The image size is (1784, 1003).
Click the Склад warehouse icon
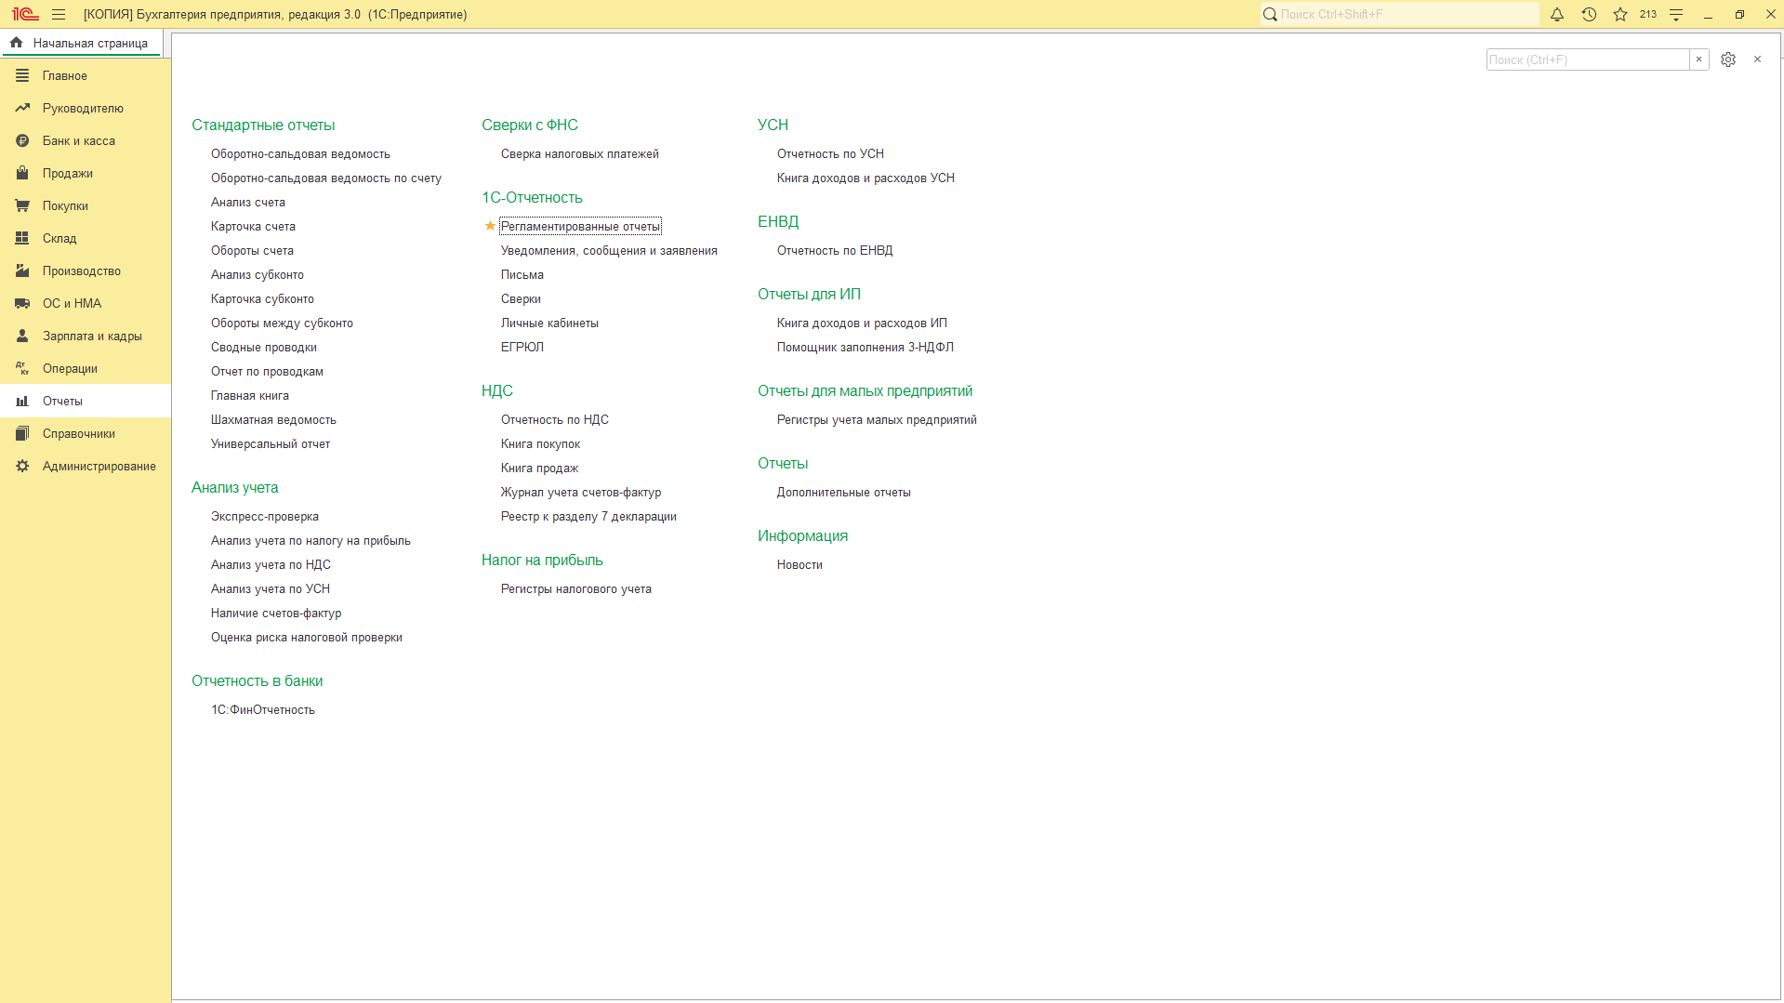22,238
